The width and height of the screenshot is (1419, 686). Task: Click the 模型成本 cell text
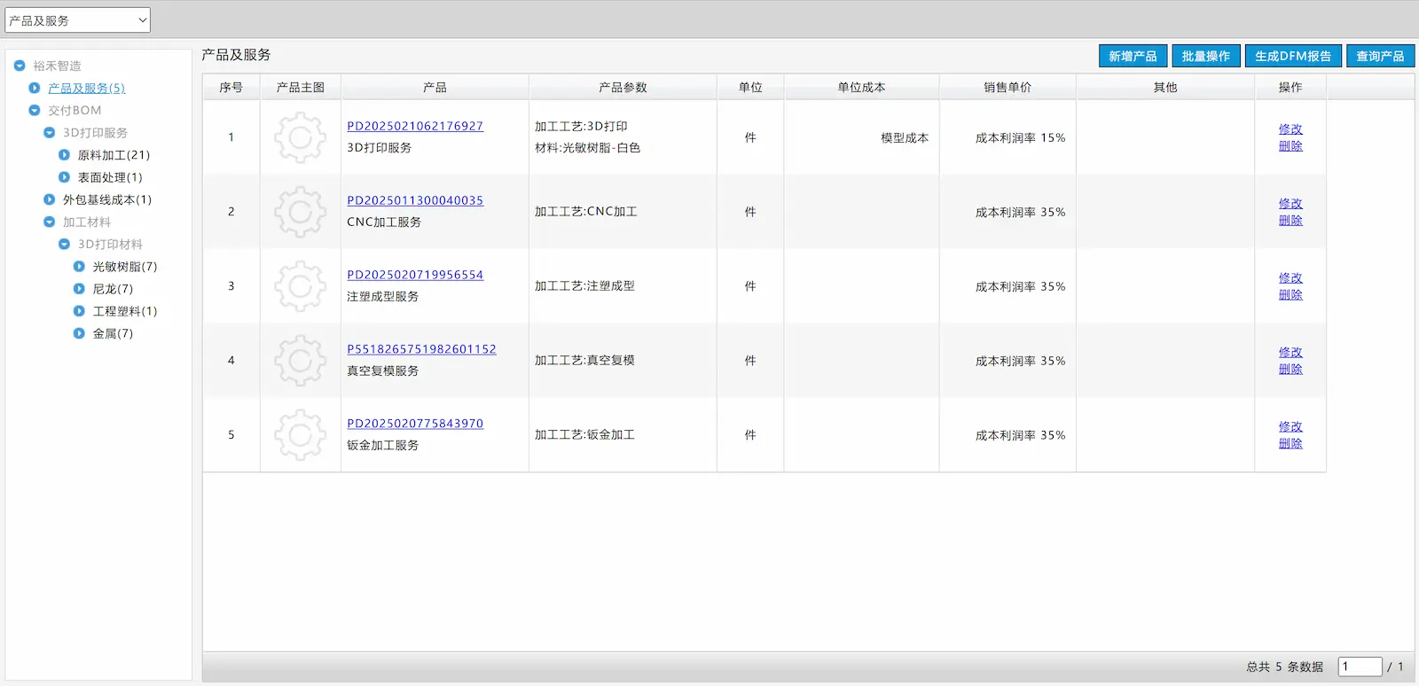point(905,138)
